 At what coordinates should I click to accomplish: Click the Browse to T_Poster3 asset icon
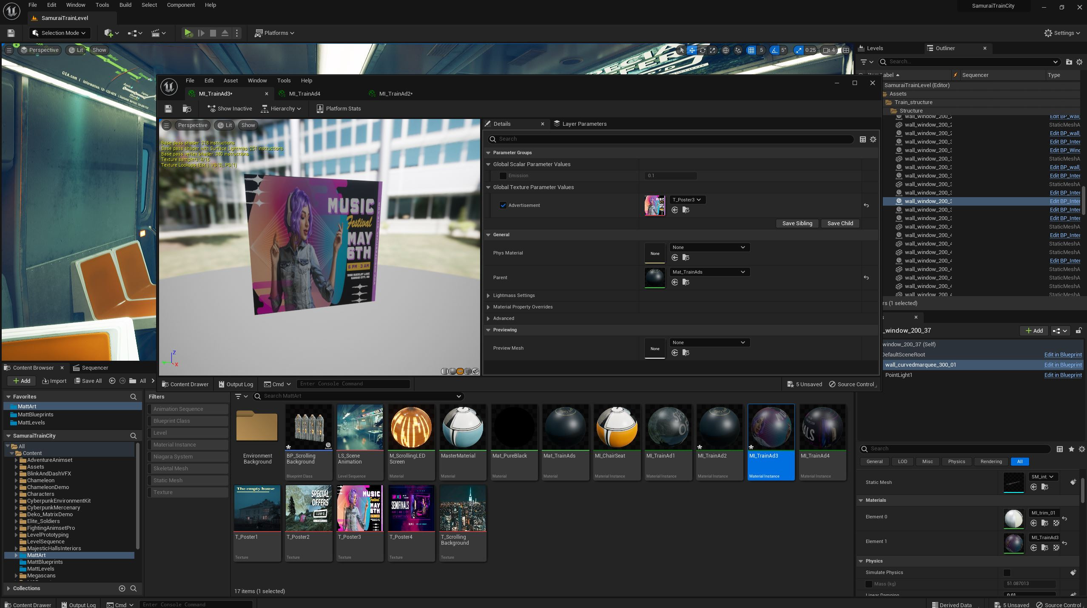tap(686, 210)
